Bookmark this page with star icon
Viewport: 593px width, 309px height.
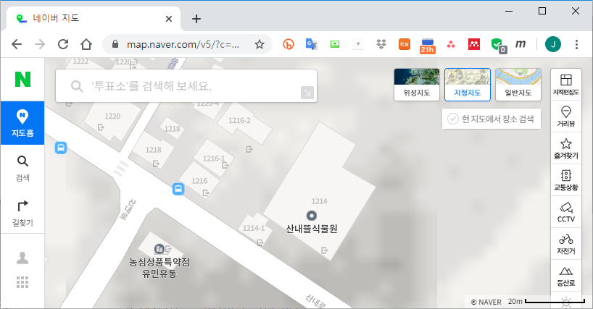[259, 45]
